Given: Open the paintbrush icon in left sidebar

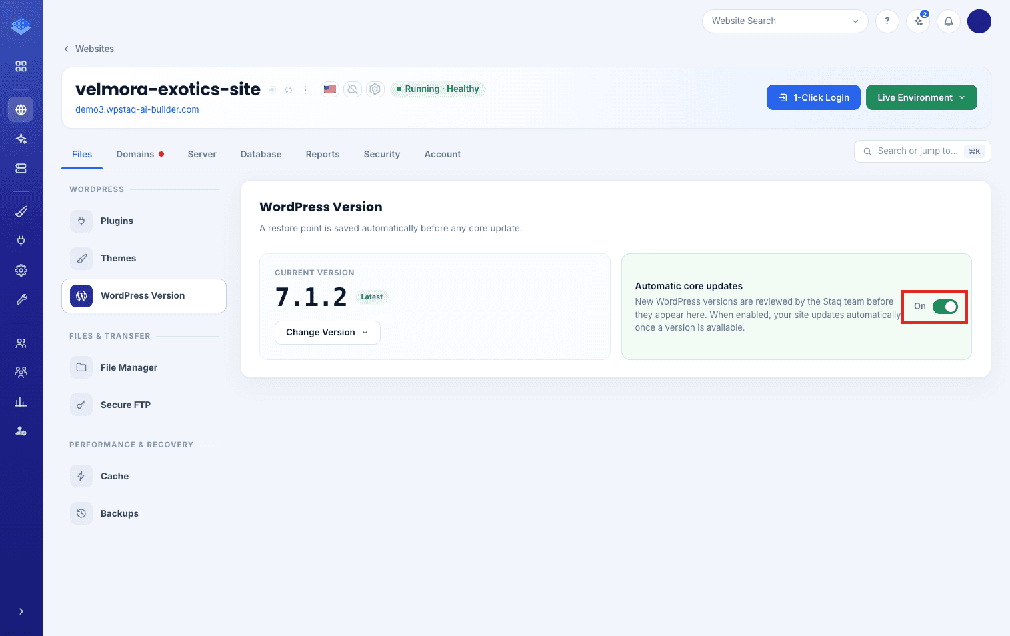Looking at the screenshot, I should 21,211.
